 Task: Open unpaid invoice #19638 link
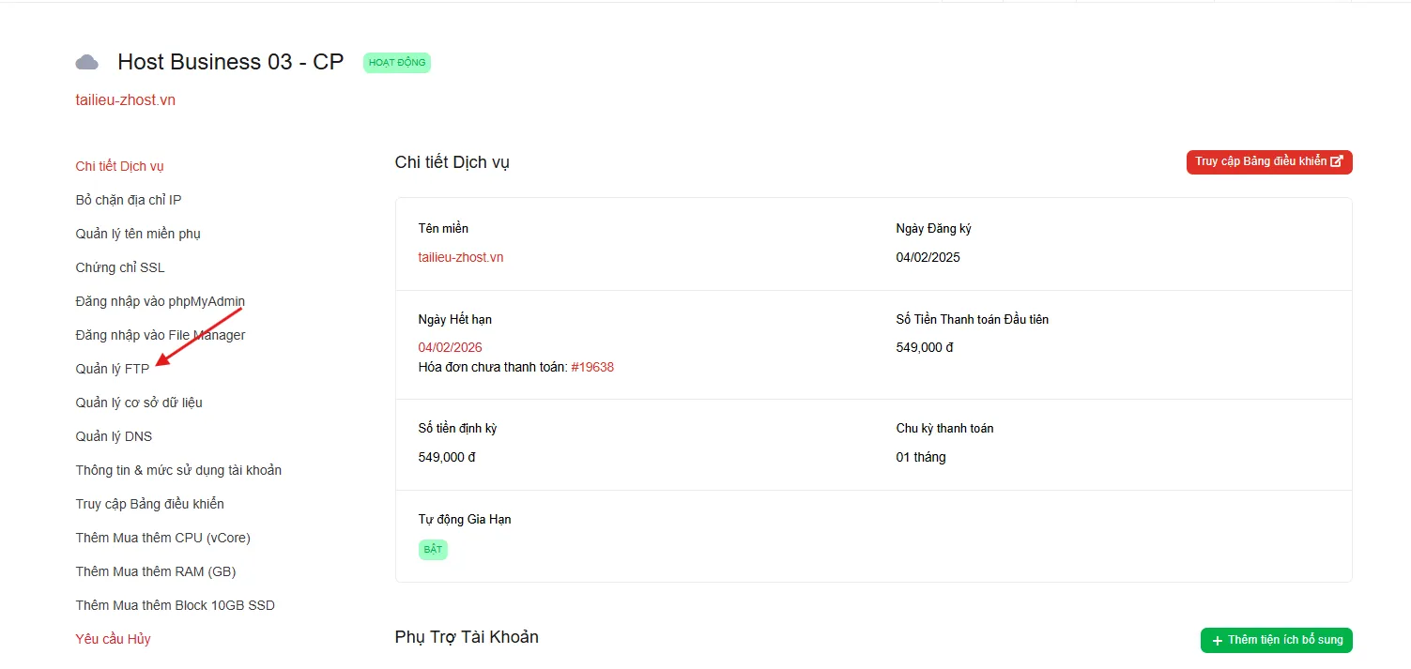(592, 367)
